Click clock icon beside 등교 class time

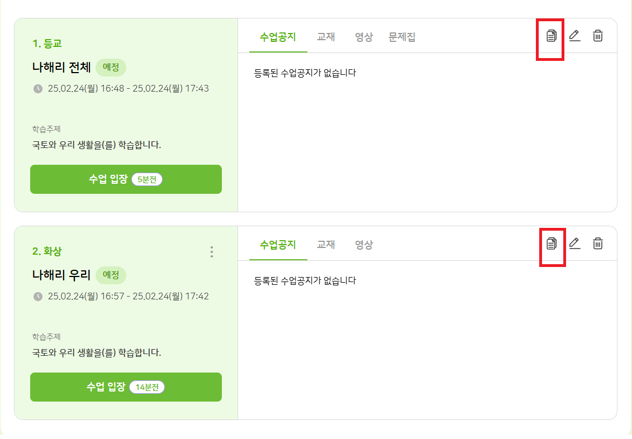(38, 89)
